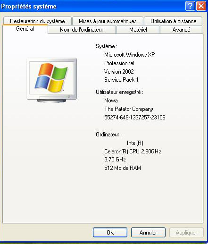The height and width of the screenshot is (244, 208).
Task: Confirm with the OK button
Action: pos(110,232)
